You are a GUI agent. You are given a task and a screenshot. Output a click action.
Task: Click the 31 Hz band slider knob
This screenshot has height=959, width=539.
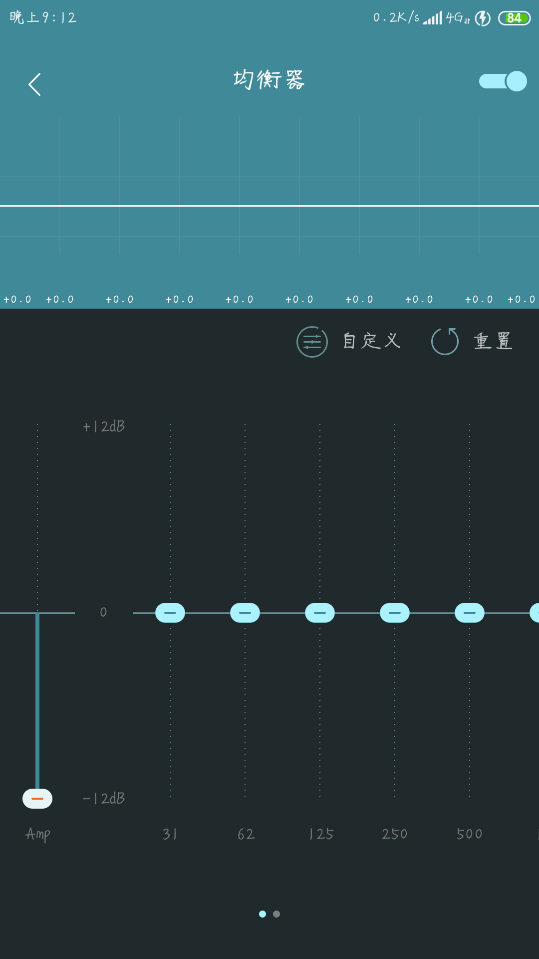click(170, 613)
